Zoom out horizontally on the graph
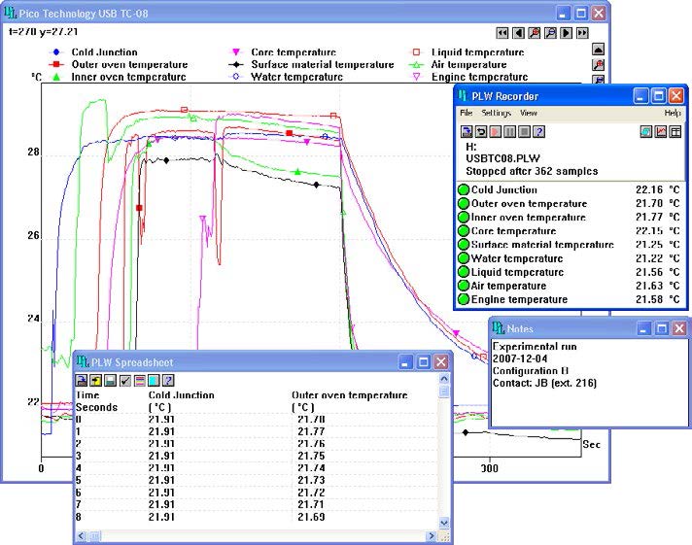The image size is (692, 545). (550, 32)
